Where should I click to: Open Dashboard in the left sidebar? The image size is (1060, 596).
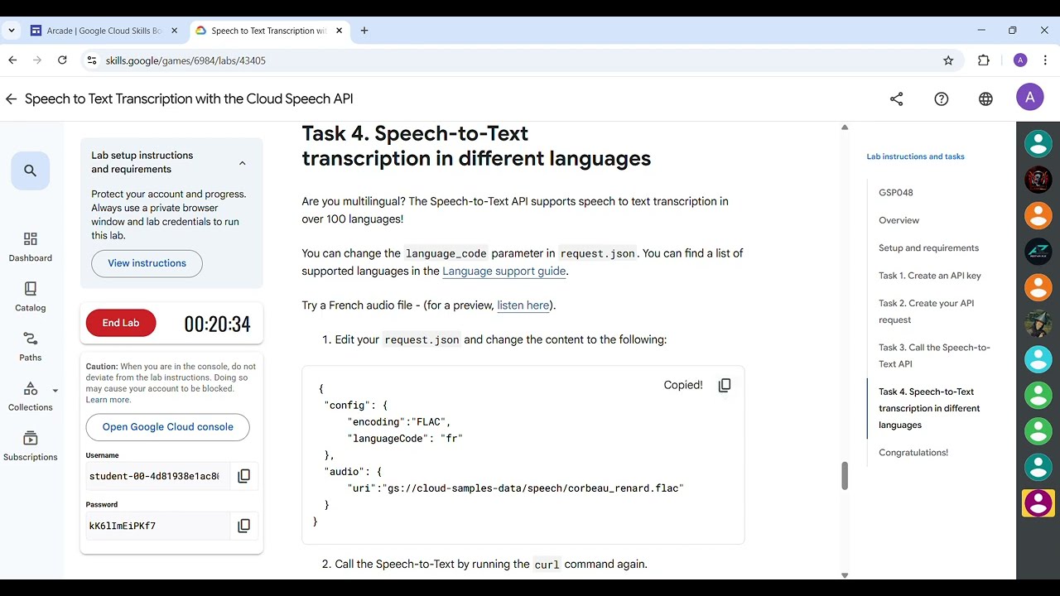tap(31, 247)
